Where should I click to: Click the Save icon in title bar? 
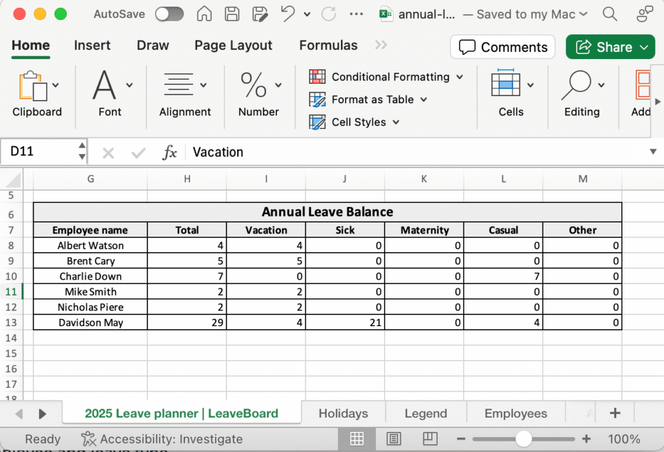tap(232, 14)
